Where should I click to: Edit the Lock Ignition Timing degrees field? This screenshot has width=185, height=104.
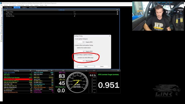(81, 42)
